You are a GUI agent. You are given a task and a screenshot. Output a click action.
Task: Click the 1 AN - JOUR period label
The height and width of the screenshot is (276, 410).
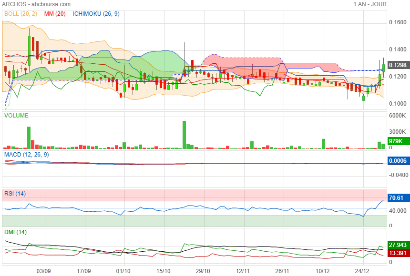point(370,4)
